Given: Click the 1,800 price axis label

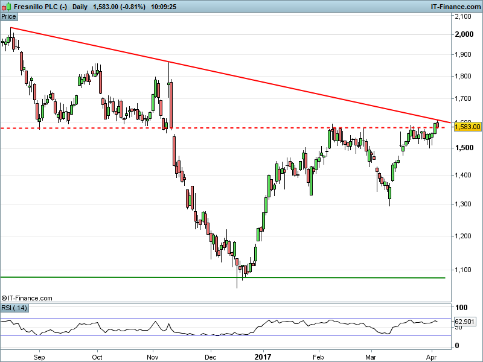Looking at the screenshot, I should click(x=463, y=76).
